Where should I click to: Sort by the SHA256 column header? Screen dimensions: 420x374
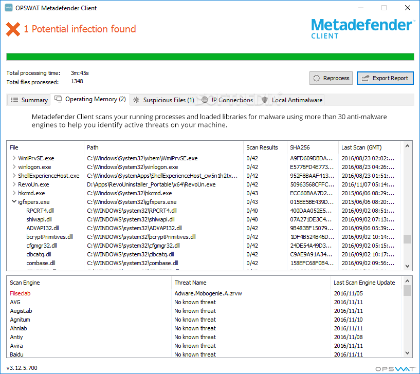[313, 147]
